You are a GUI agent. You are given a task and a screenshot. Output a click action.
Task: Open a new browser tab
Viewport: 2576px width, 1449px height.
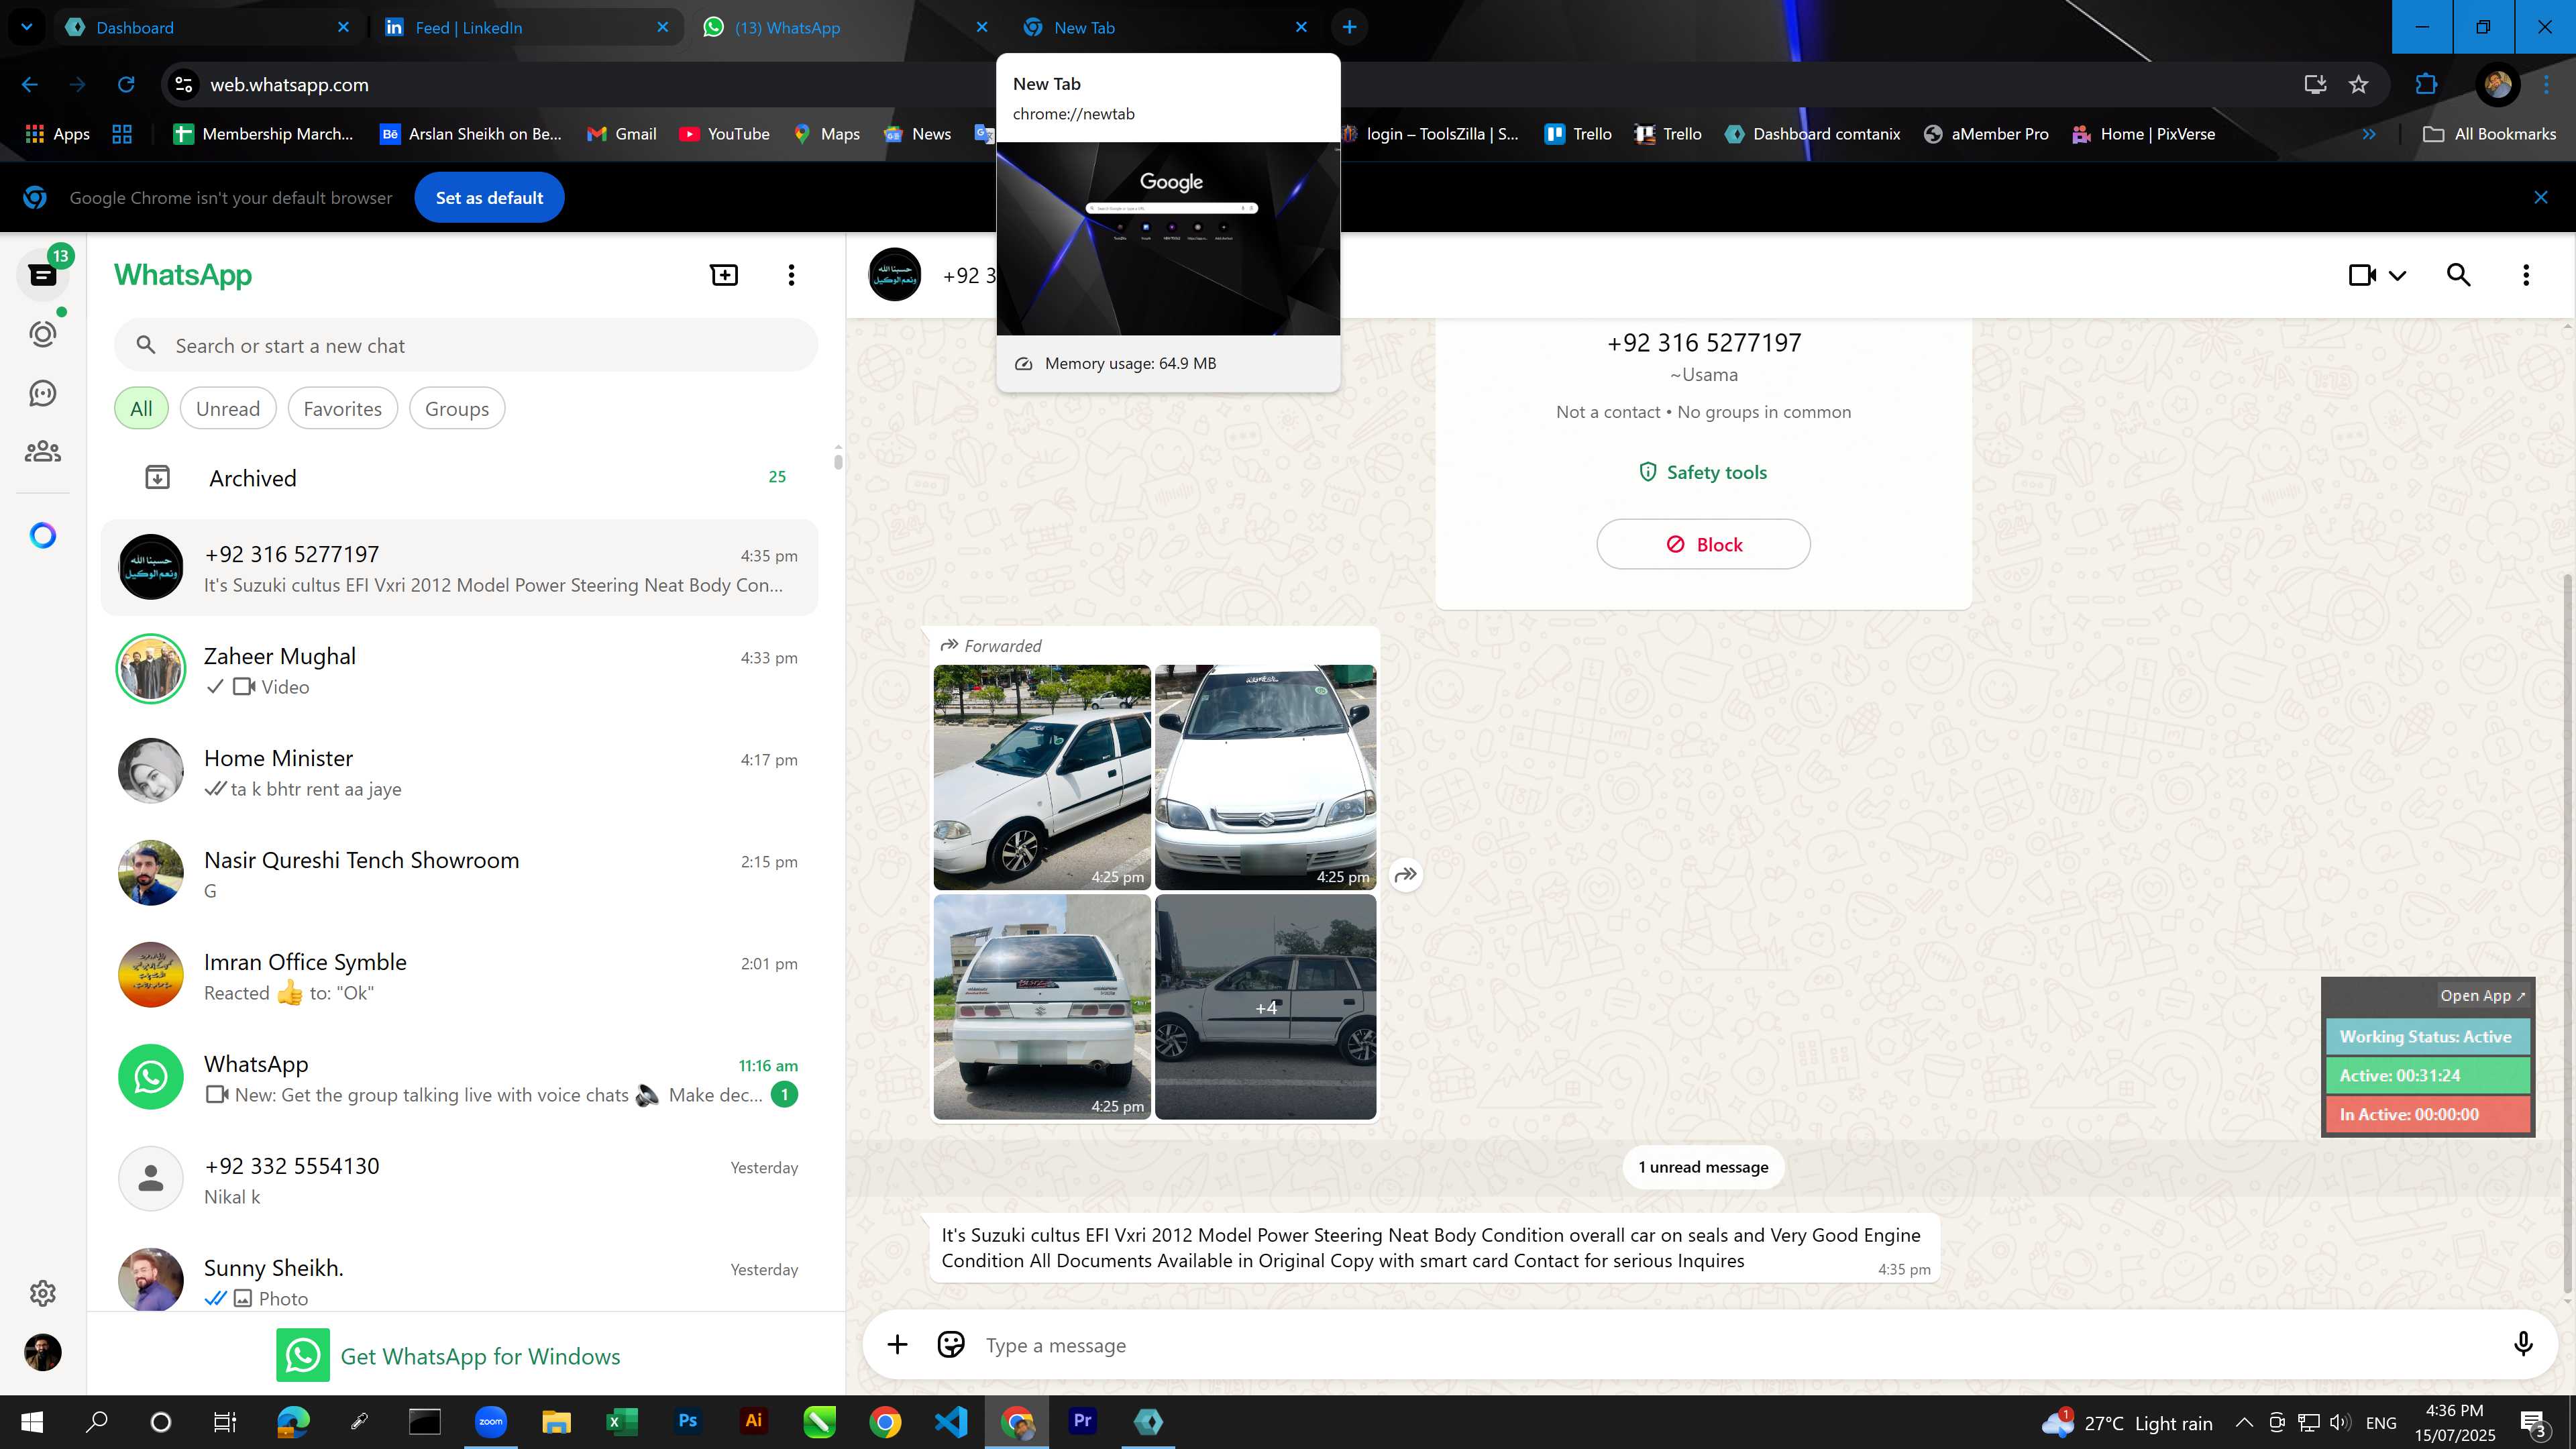point(1350,27)
